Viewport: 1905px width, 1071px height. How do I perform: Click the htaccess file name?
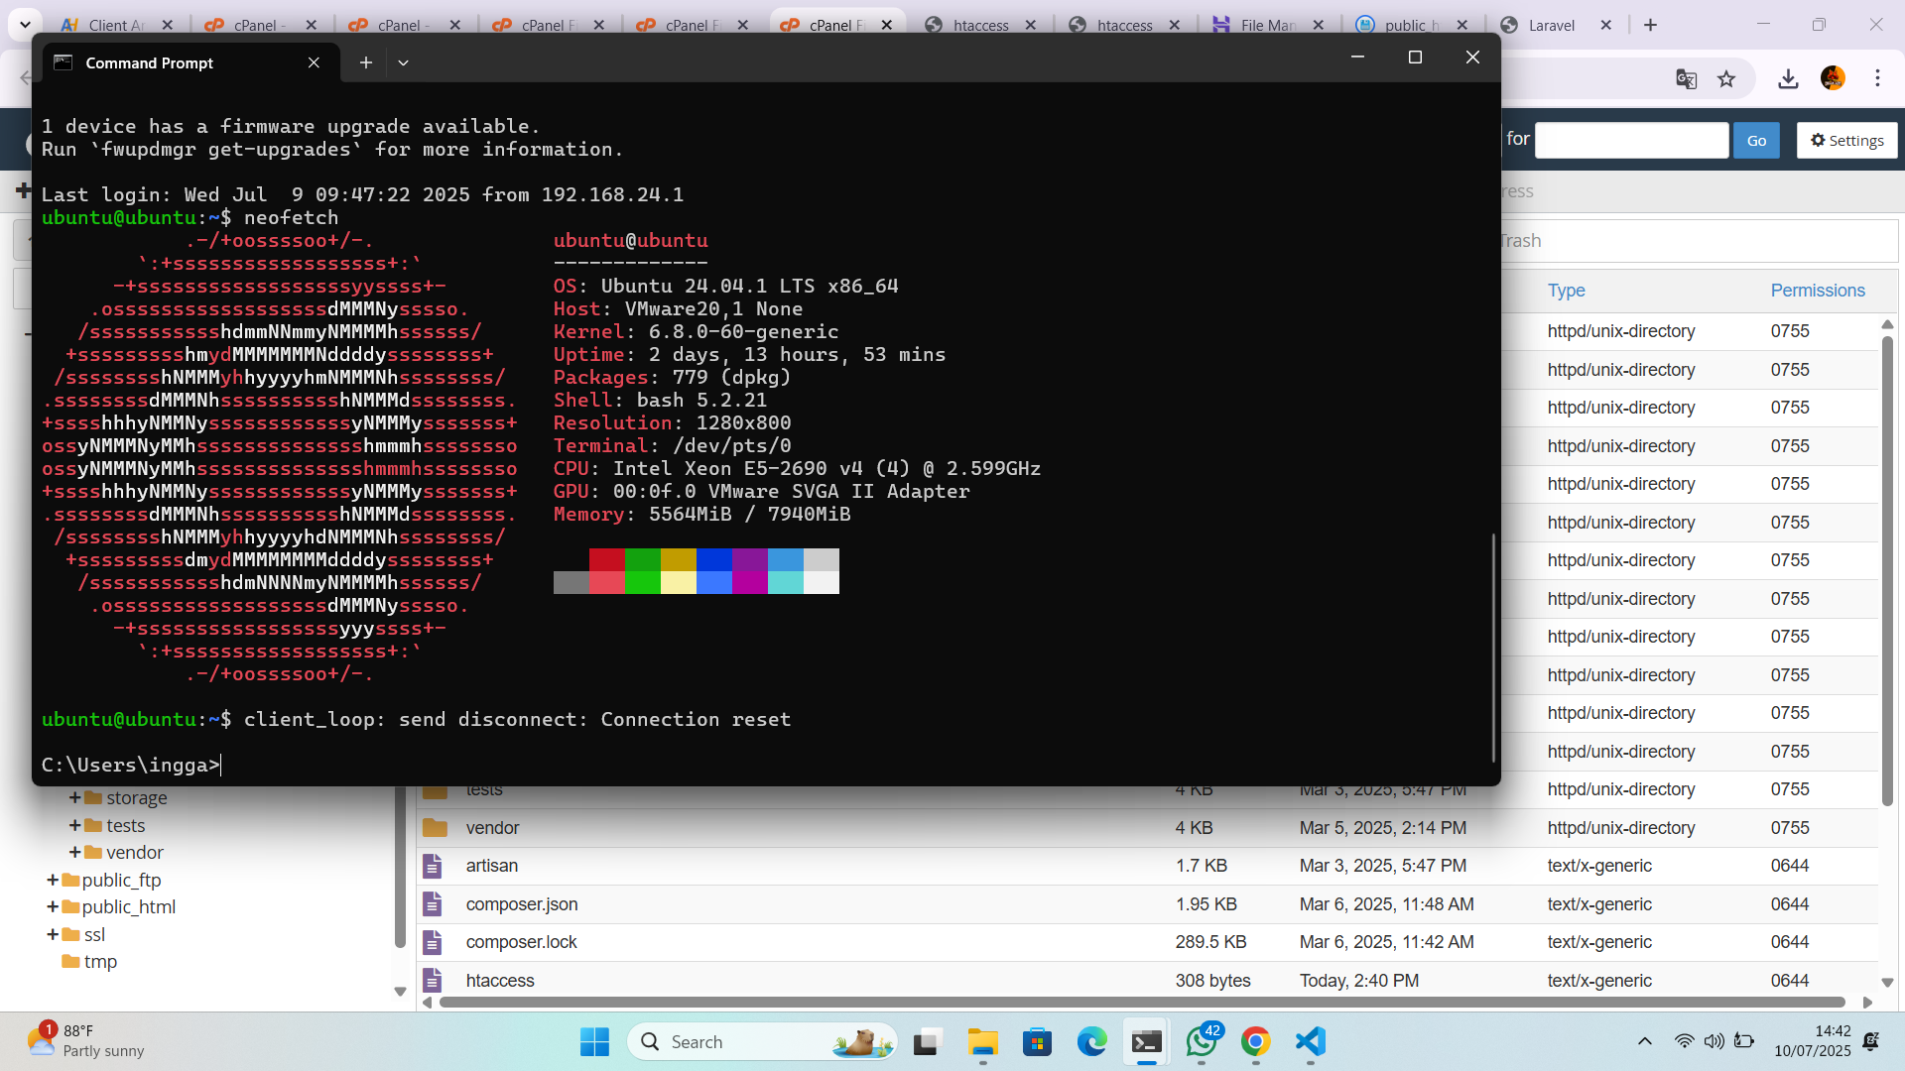click(x=500, y=981)
